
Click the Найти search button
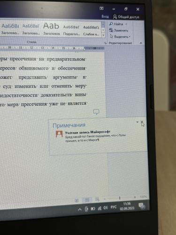click(x=116, y=24)
